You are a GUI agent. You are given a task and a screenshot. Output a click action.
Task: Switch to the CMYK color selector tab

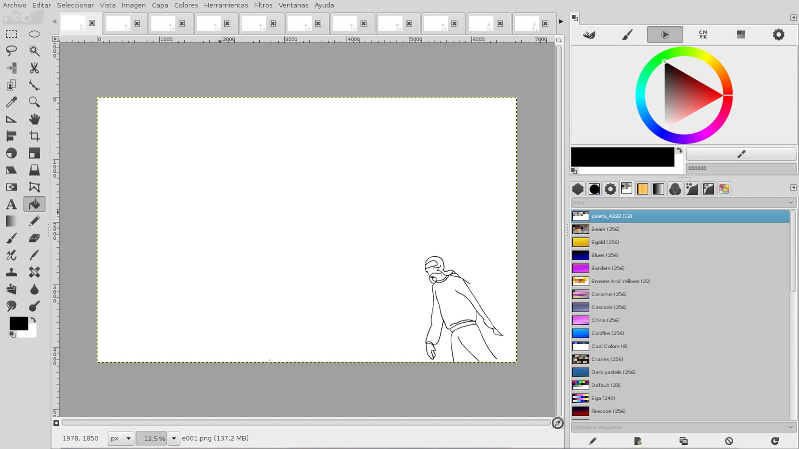(x=703, y=35)
